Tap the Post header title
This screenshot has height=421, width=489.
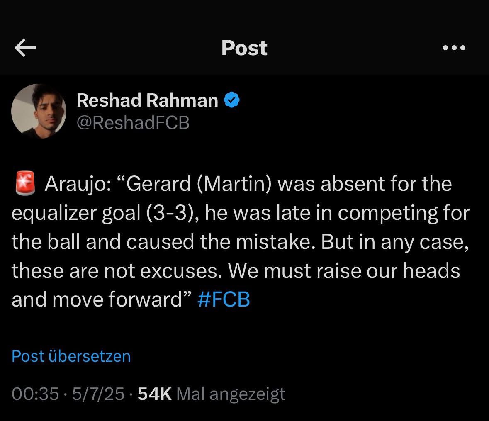pyautogui.click(x=245, y=48)
